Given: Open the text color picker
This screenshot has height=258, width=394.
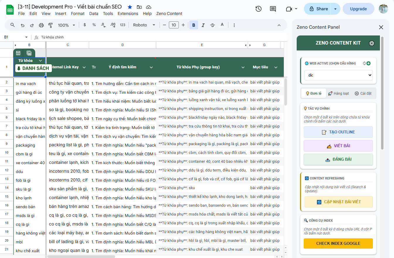Looking at the screenshot, I should pyautogui.click(x=222, y=25).
